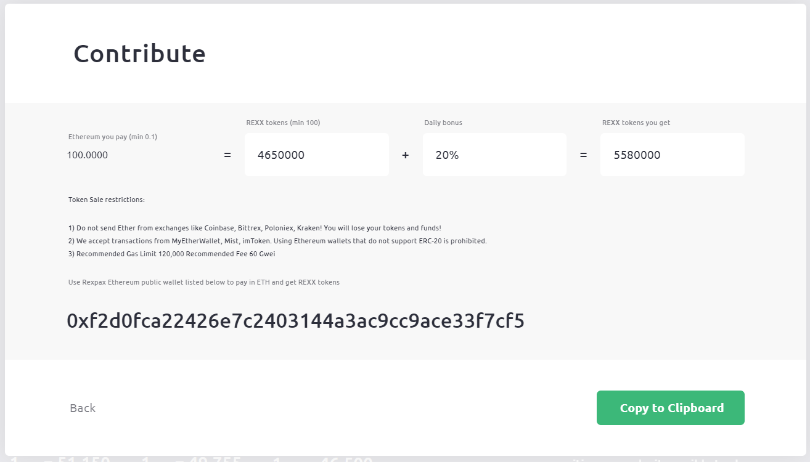Click the MyEtherWallet accepted wallets line

(x=277, y=241)
